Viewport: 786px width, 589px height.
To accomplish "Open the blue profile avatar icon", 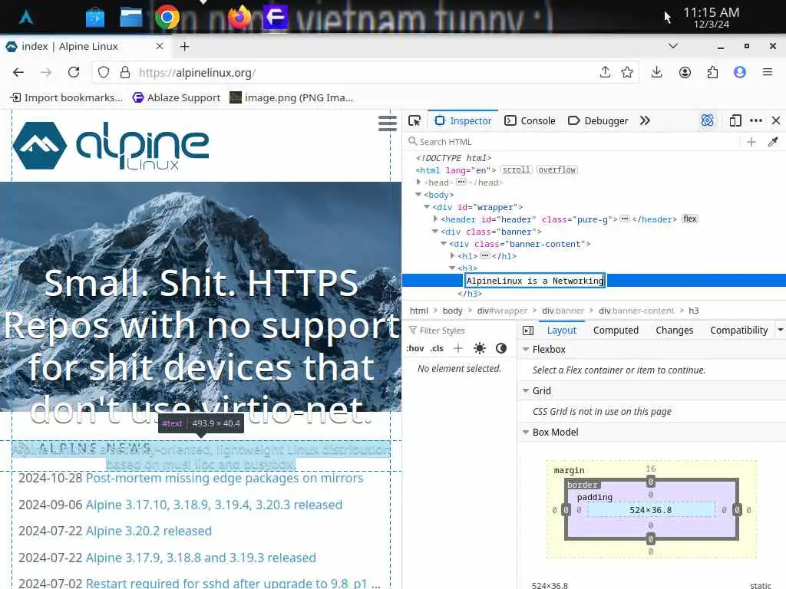I will 740,73.
